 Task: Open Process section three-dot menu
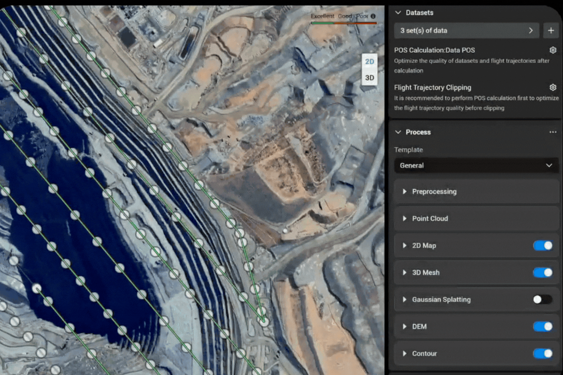point(553,132)
